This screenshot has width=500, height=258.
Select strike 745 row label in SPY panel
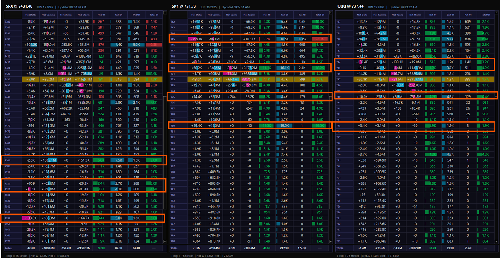point(172,38)
